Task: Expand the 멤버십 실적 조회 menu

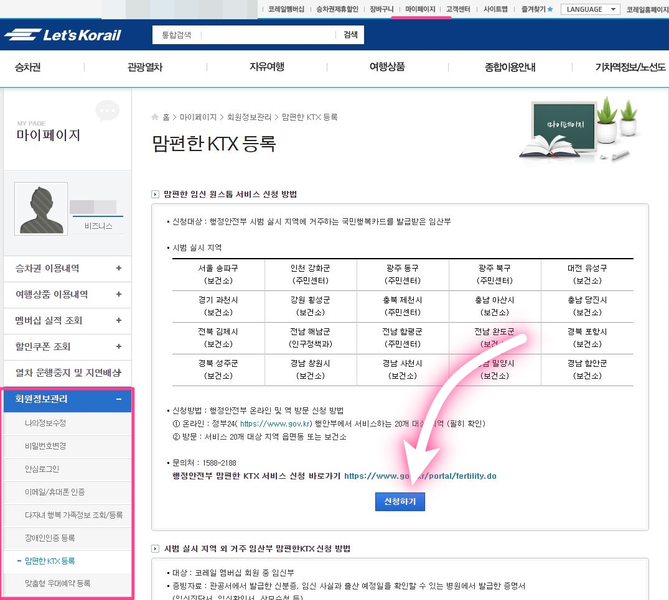Action: (67, 320)
